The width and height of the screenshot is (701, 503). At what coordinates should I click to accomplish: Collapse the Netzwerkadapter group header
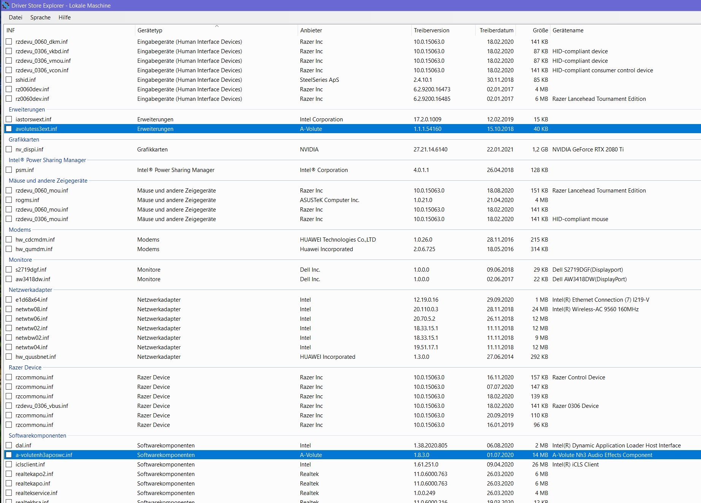click(30, 290)
